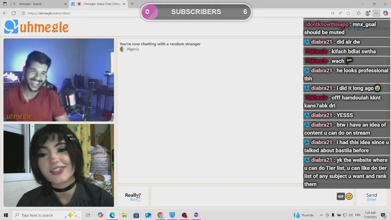Open Read aloud in address bar

tap(341, 13)
